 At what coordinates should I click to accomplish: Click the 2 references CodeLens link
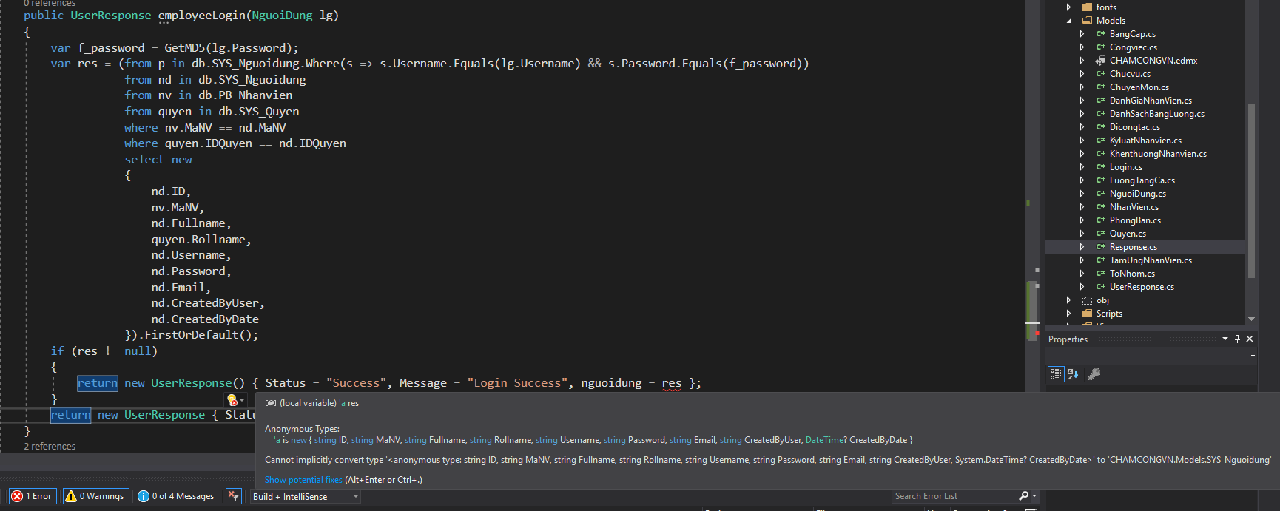[x=50, y=447]
